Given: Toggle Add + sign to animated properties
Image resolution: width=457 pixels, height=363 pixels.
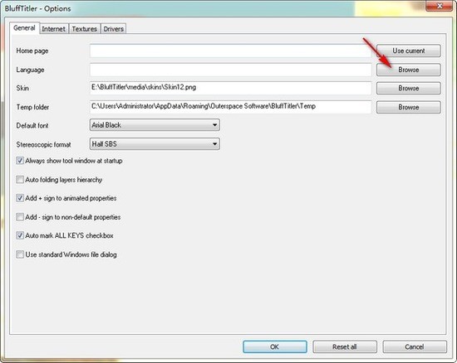Looking at the screenshot, I should 20,198.
